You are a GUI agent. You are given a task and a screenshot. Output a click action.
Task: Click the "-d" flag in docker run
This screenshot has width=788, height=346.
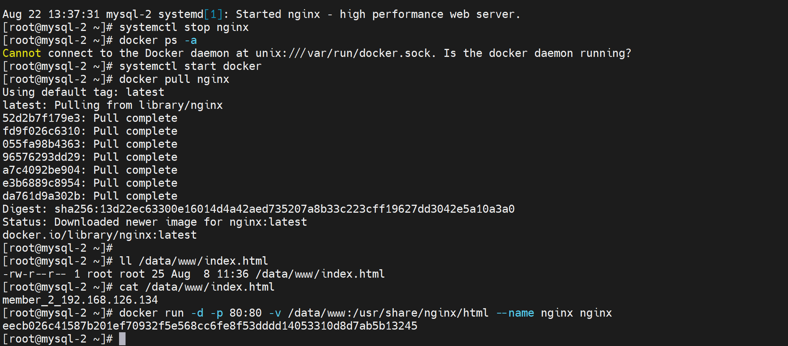(x=197, y=313)
